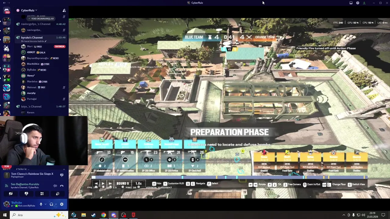
Task: Edit channel status Bir kanal durumu belirle
Action: point(34,41)
